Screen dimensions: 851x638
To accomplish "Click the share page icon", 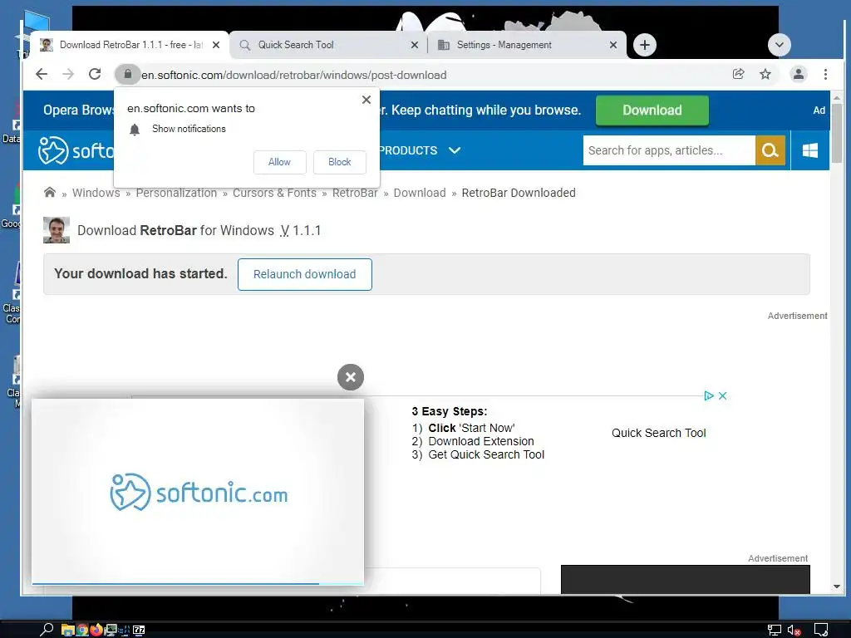I will click(738, 74).
